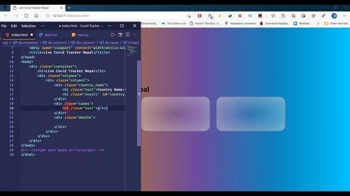Viewport: 350px width, 196px height.
Task: Open browser settings and more menu
Action: coord(345,16)
